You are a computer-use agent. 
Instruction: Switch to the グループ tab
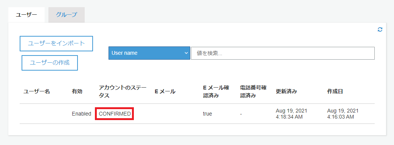click(x=66, y=15)
